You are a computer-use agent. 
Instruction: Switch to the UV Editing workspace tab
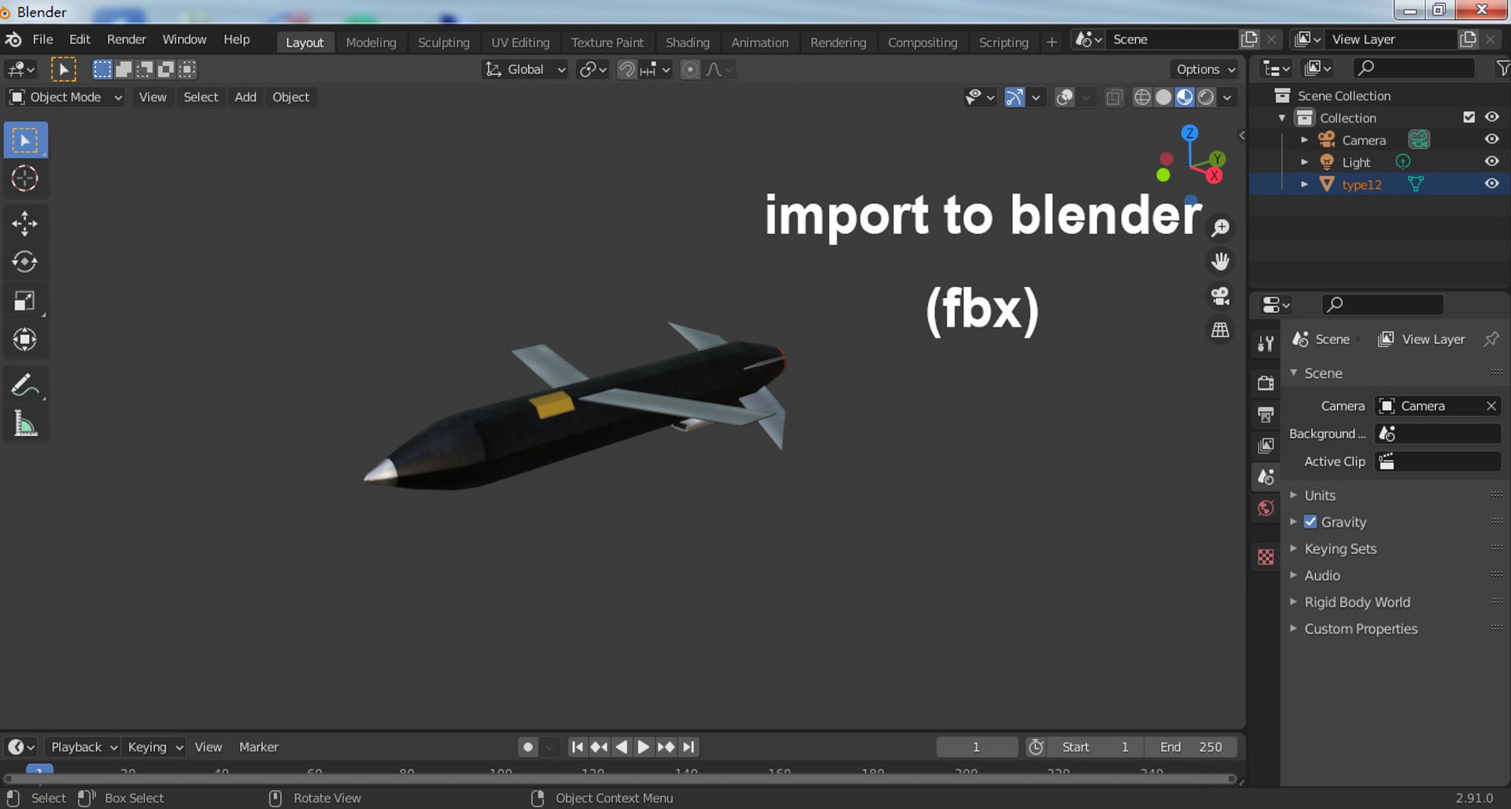click(x=520, y=42)
